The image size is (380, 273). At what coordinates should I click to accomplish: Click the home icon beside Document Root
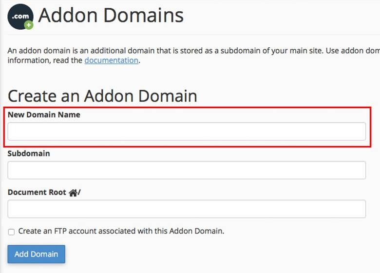coord(73,193)
